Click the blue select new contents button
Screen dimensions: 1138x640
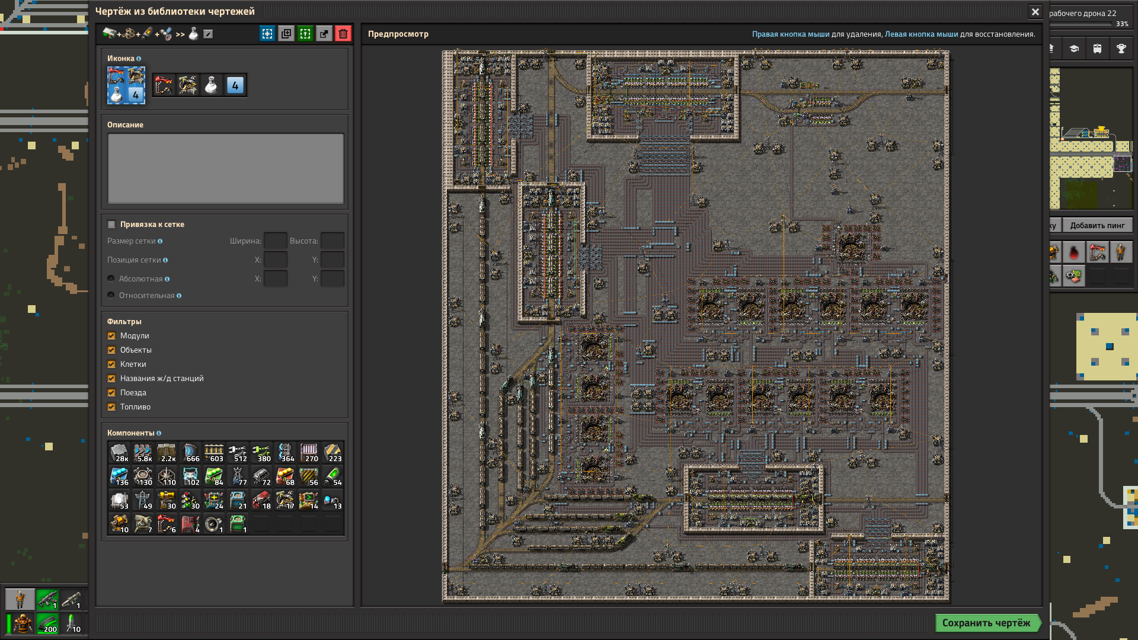tap(267, 34)
